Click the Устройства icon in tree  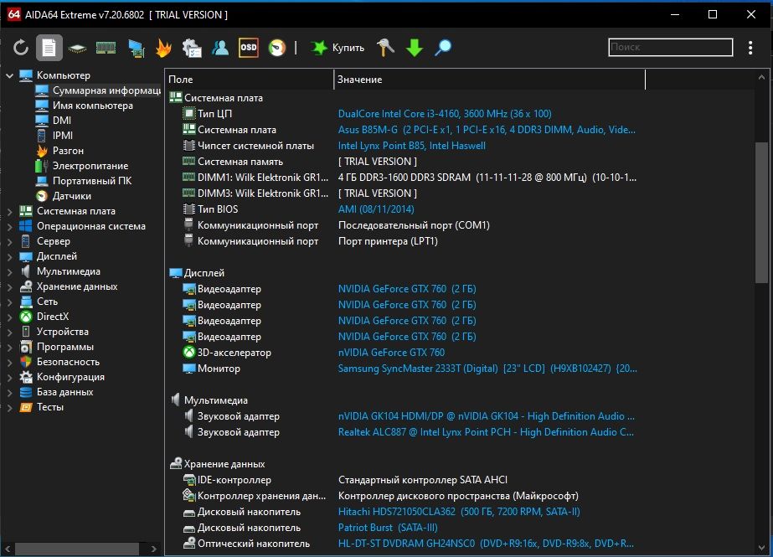26,332
